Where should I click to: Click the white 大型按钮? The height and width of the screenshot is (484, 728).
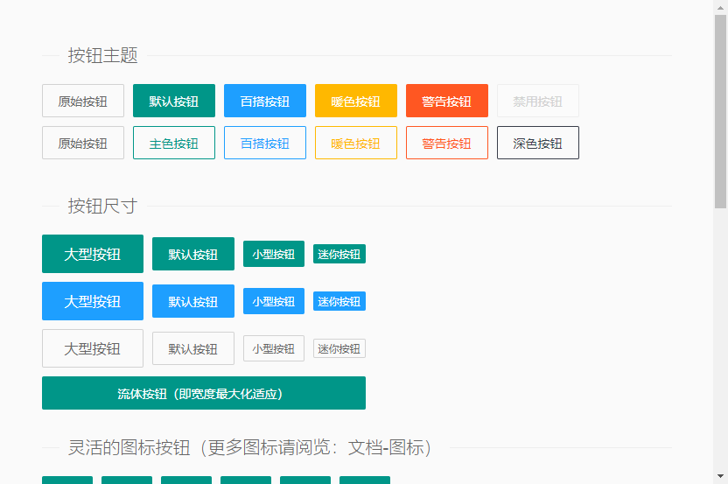pyautogui.click(x=93, y=348)
